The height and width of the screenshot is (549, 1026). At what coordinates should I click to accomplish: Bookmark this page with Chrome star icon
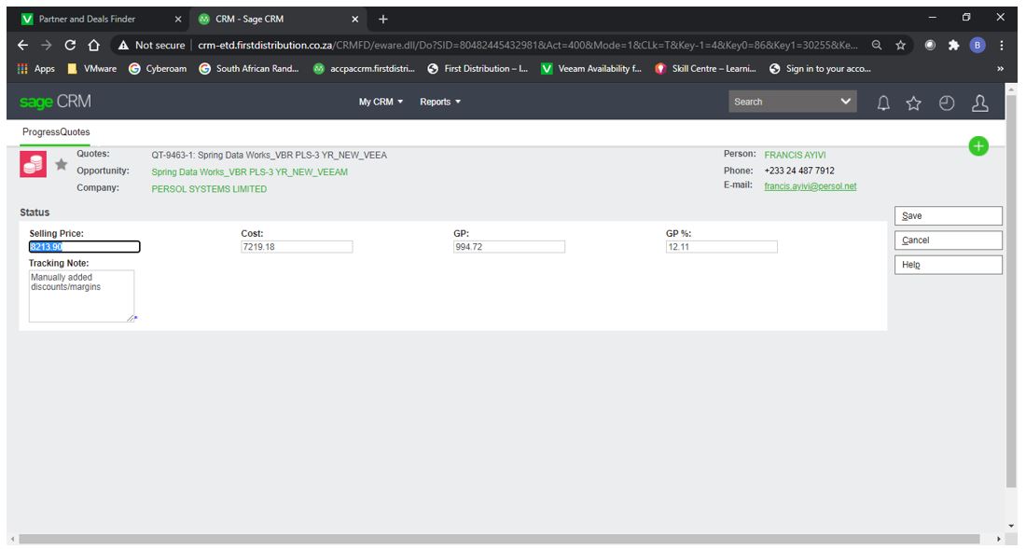(900, 45)
